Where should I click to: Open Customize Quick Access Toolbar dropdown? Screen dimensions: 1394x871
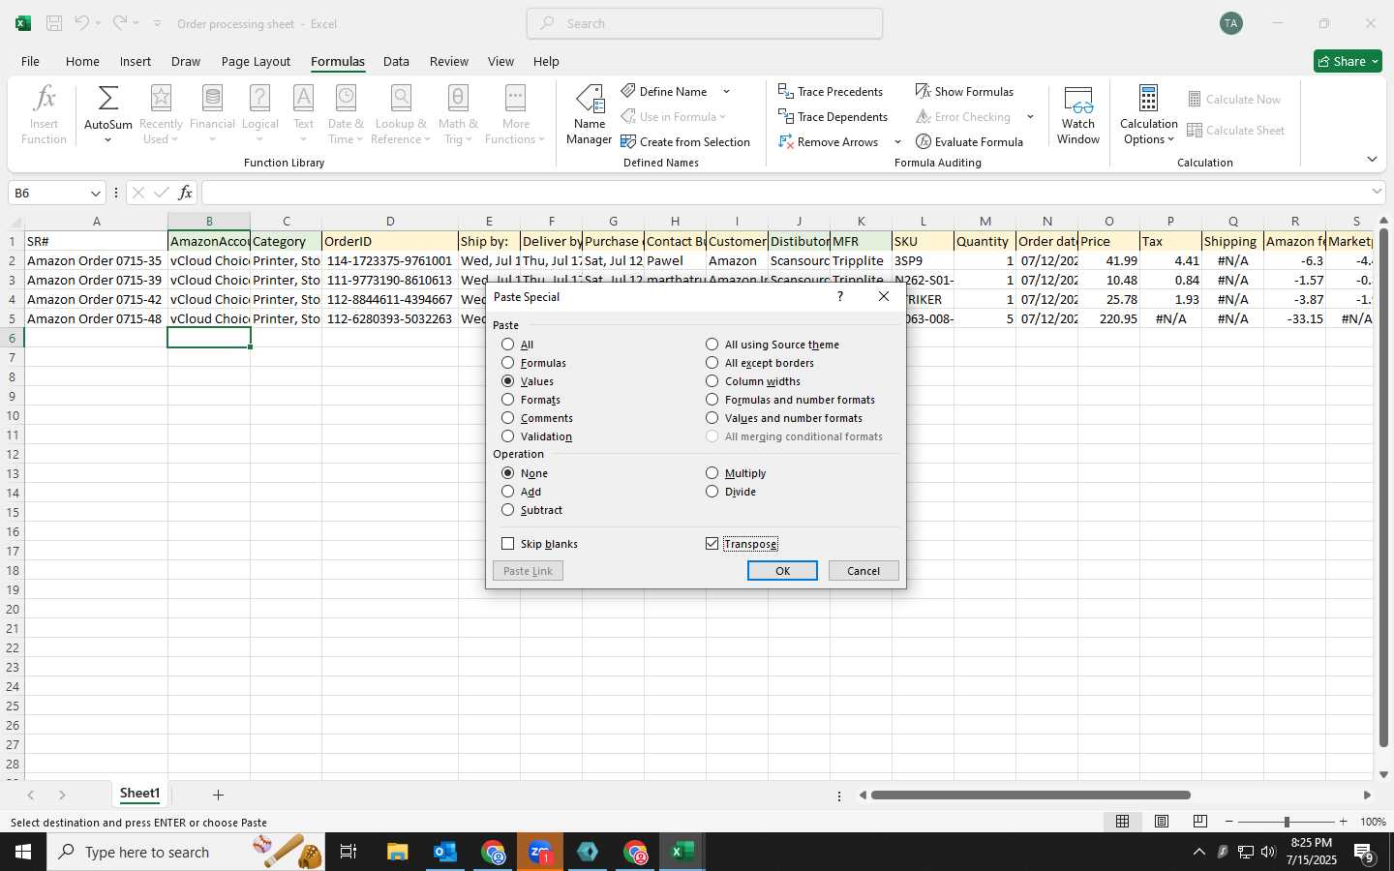pos(157,23)
